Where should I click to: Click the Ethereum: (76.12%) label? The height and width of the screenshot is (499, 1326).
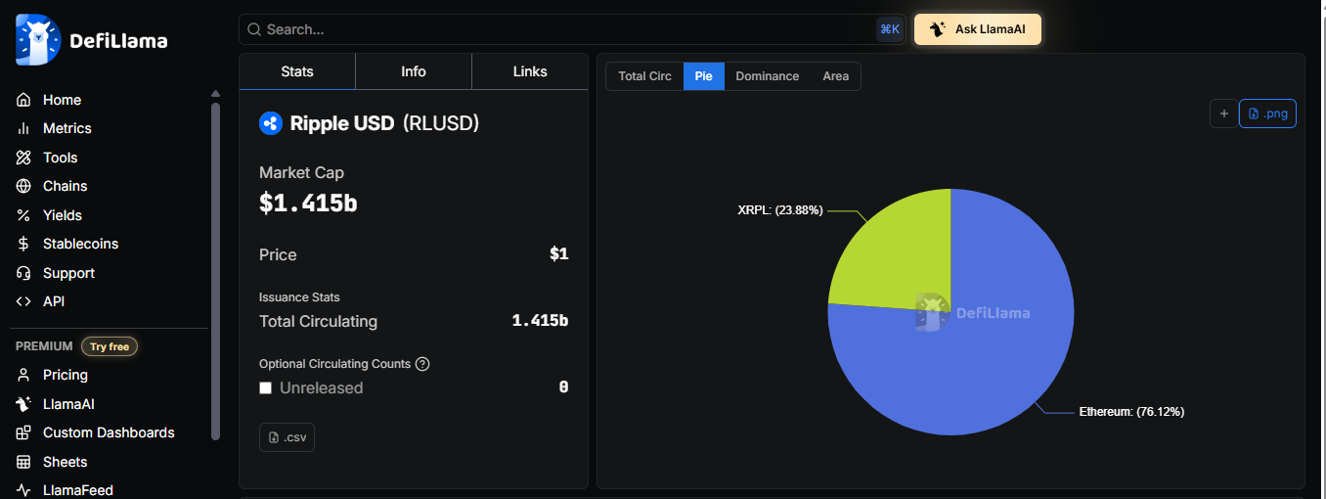[x=1131, y=412]
